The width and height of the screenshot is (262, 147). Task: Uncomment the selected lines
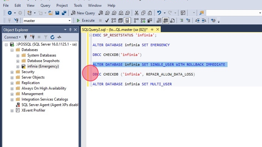pos(188,20)
